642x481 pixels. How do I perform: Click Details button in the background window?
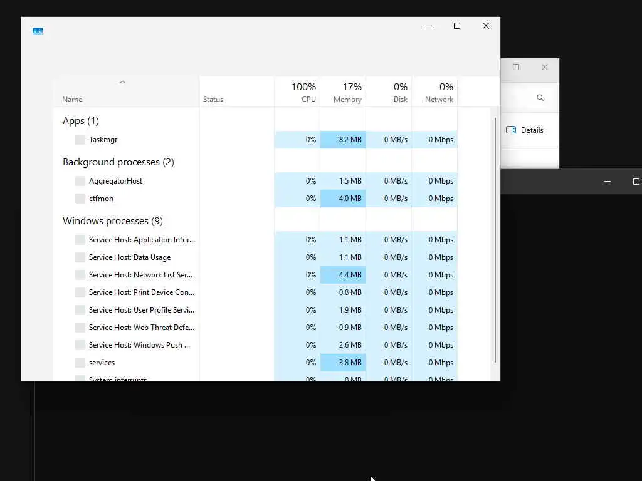(525, 130)
